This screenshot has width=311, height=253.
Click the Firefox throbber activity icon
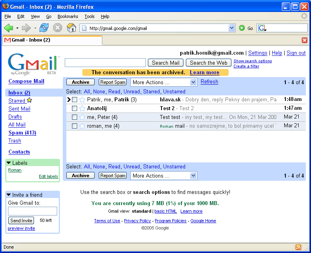304,16
